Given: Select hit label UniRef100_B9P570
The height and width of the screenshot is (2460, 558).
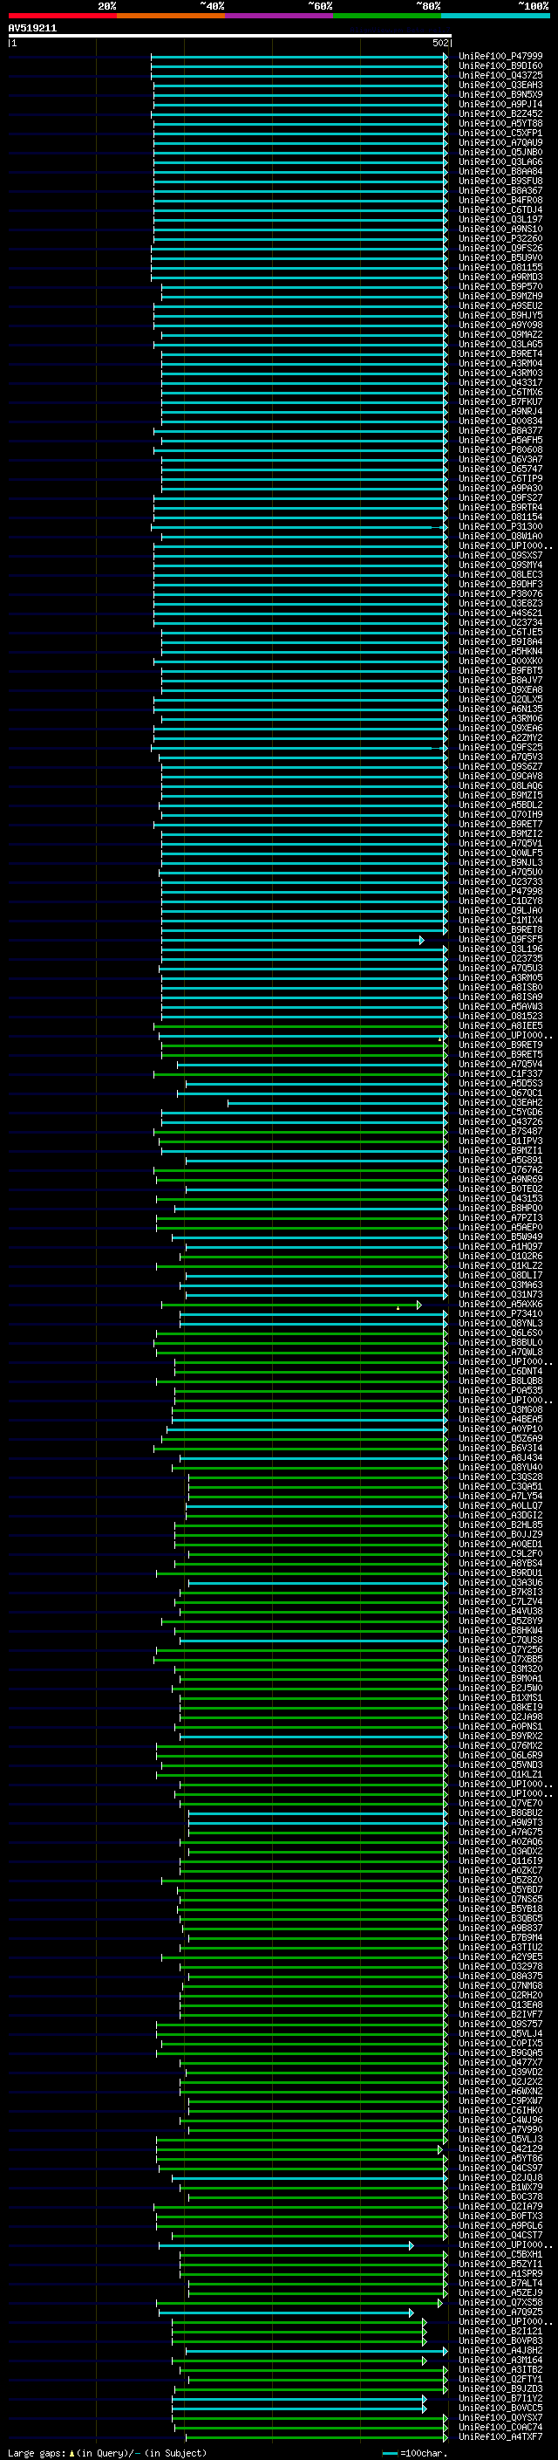Looking at the screenshot, I should tap(500, 286).
